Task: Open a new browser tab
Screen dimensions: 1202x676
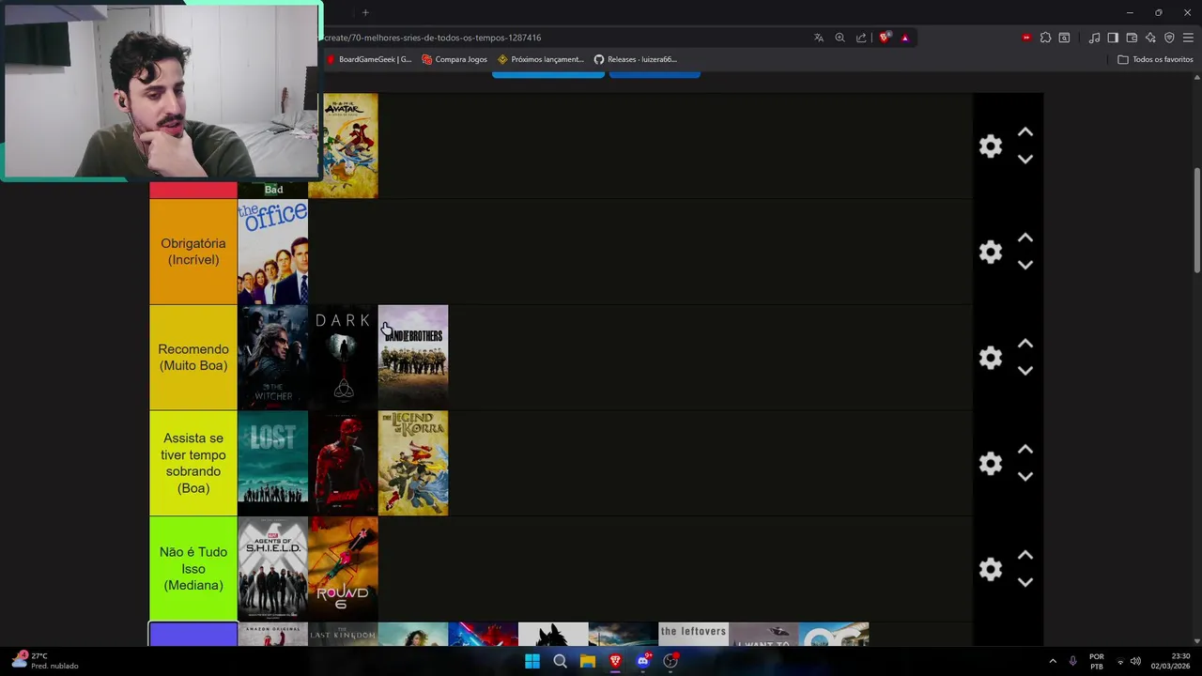Action: pyautogui.click(x=365, y=12)
